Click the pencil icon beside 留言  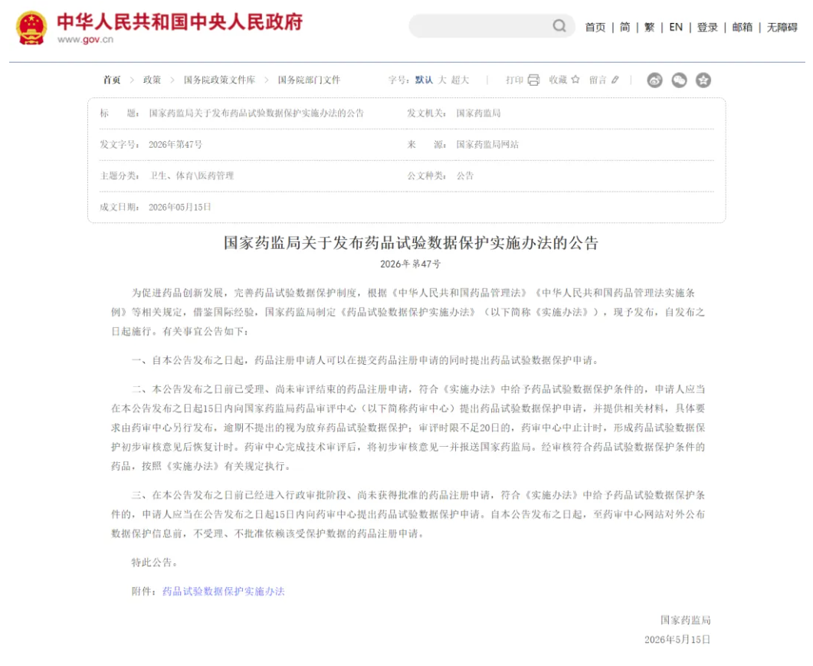615,80
